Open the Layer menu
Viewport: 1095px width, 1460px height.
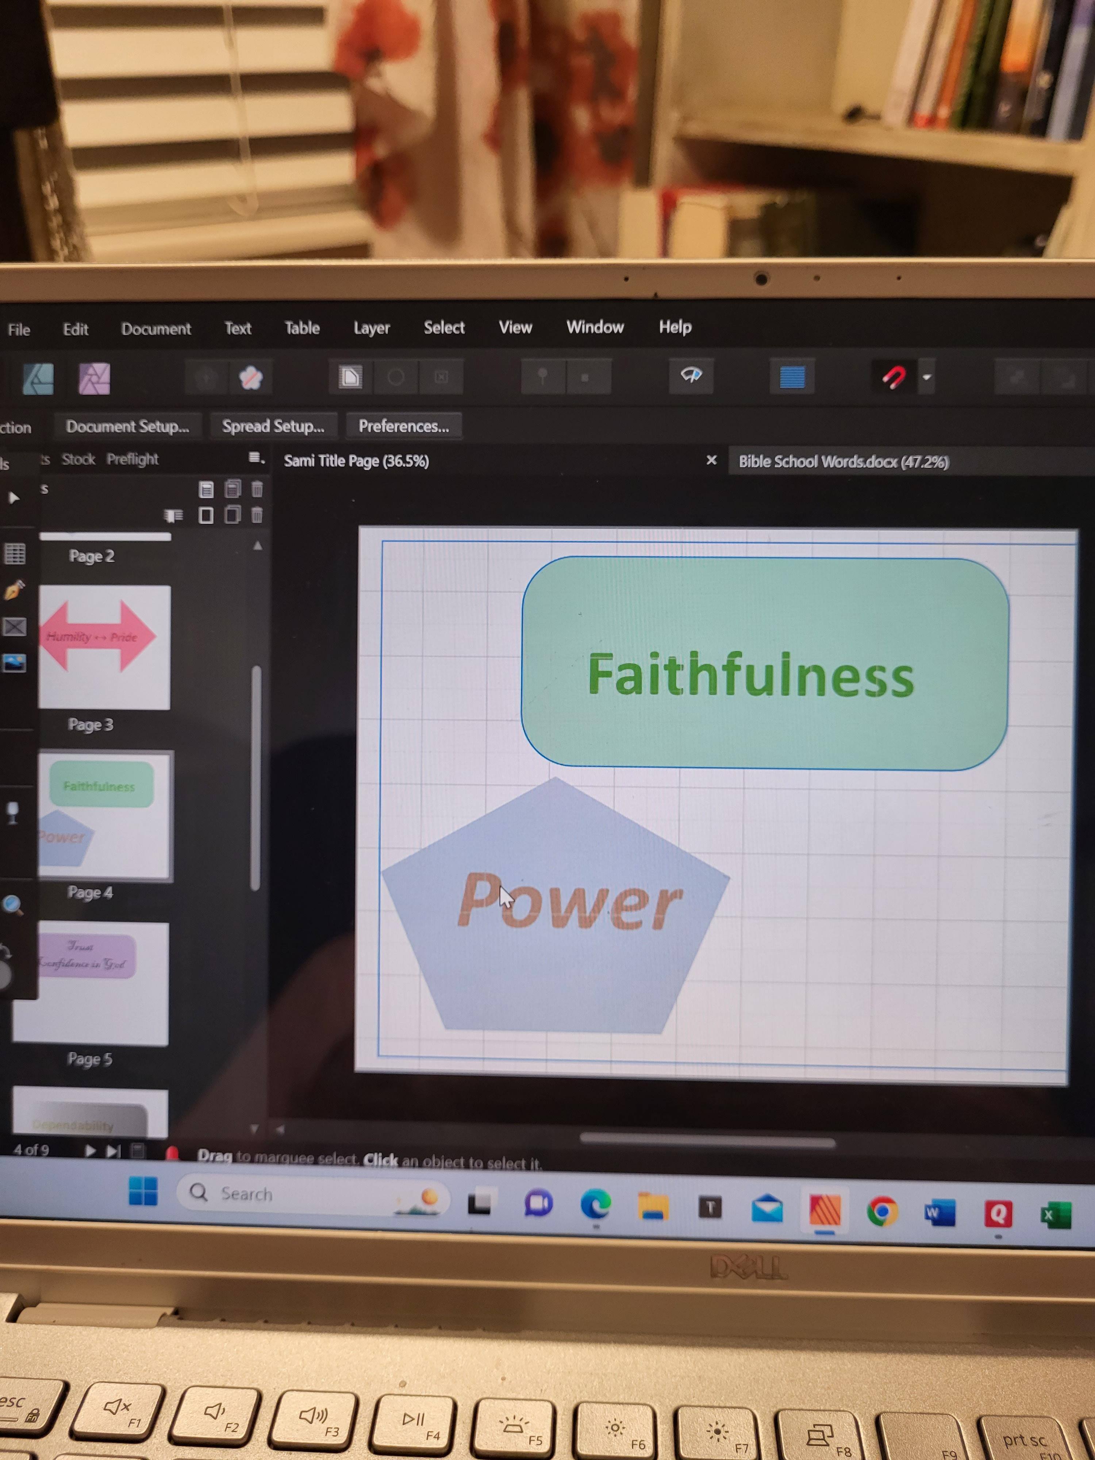[x=372, y=328]
